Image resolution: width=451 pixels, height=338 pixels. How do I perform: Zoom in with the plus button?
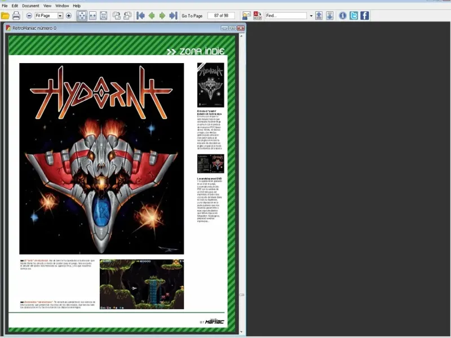pyautogui.click(x=69, y=16)
